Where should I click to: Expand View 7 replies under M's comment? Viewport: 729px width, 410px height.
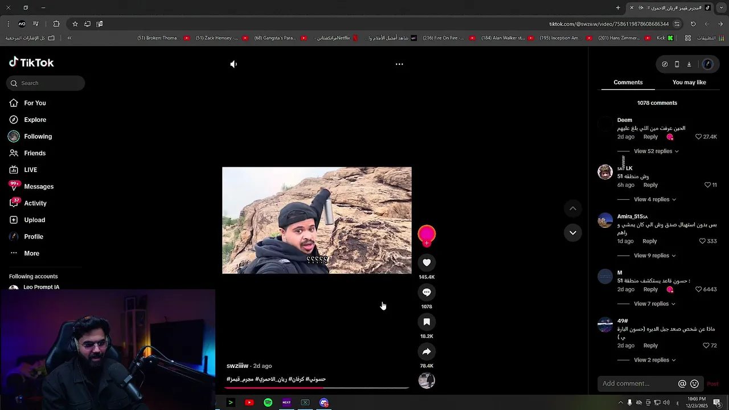[655, 304]
